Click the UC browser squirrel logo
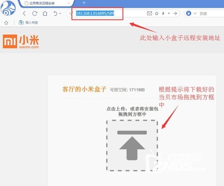Viewport: 224px width, 186px height. pos(8,8)
